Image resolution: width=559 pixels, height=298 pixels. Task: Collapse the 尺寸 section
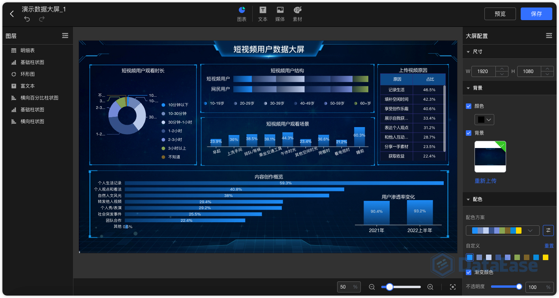coord(468,52)
